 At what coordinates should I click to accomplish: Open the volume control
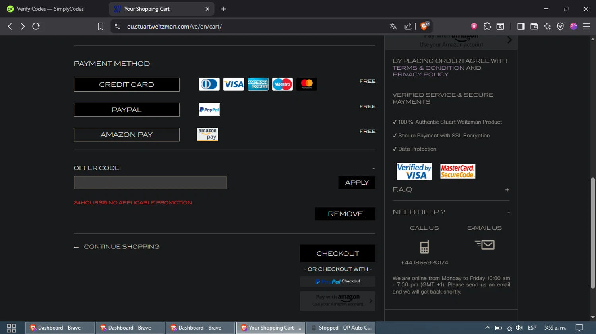pos(519,328)
